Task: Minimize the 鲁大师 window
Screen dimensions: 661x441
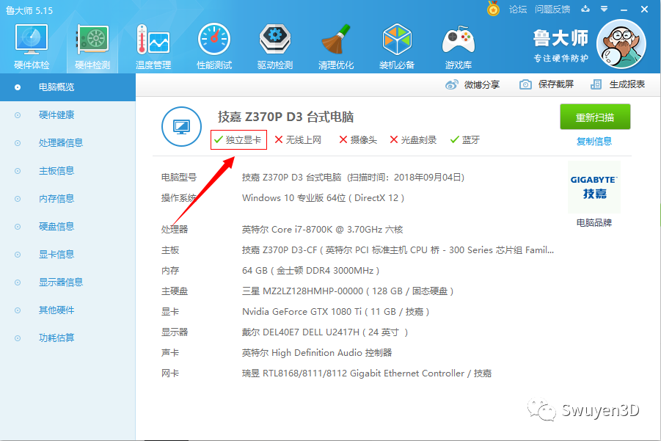Action: pyautogui.click(x=624, y=10)
